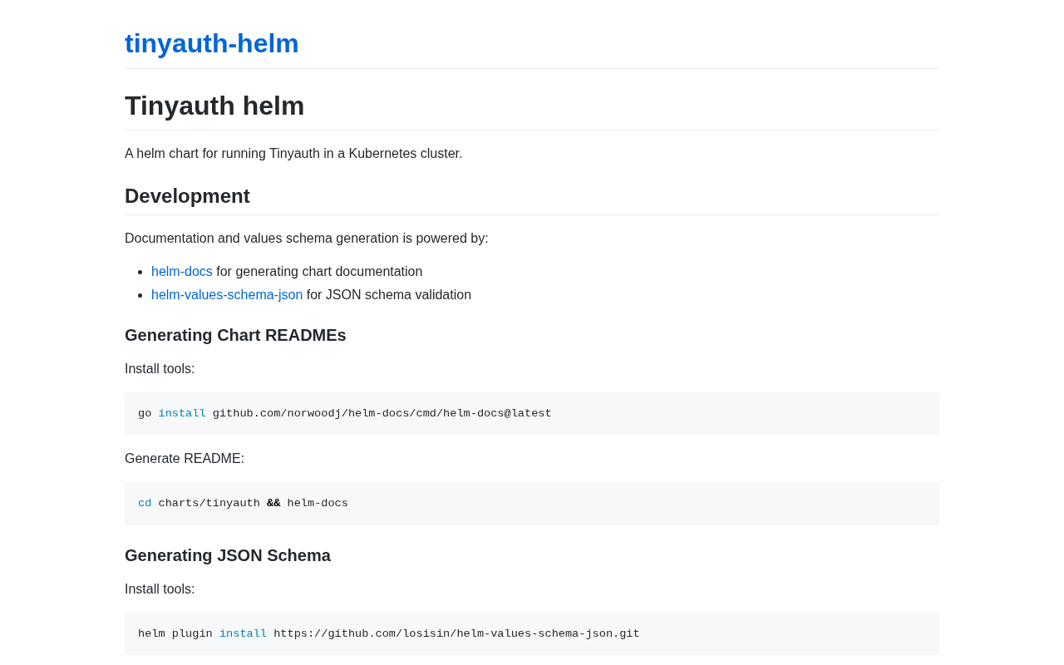
Task: Click the Kubernetes cluster description paragraph
Action: tap(293, 154)
